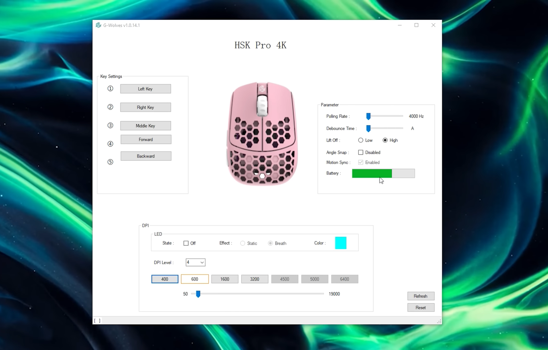
Task: Select the 3200 DPI stage
Action: click(x=255, y=279)
